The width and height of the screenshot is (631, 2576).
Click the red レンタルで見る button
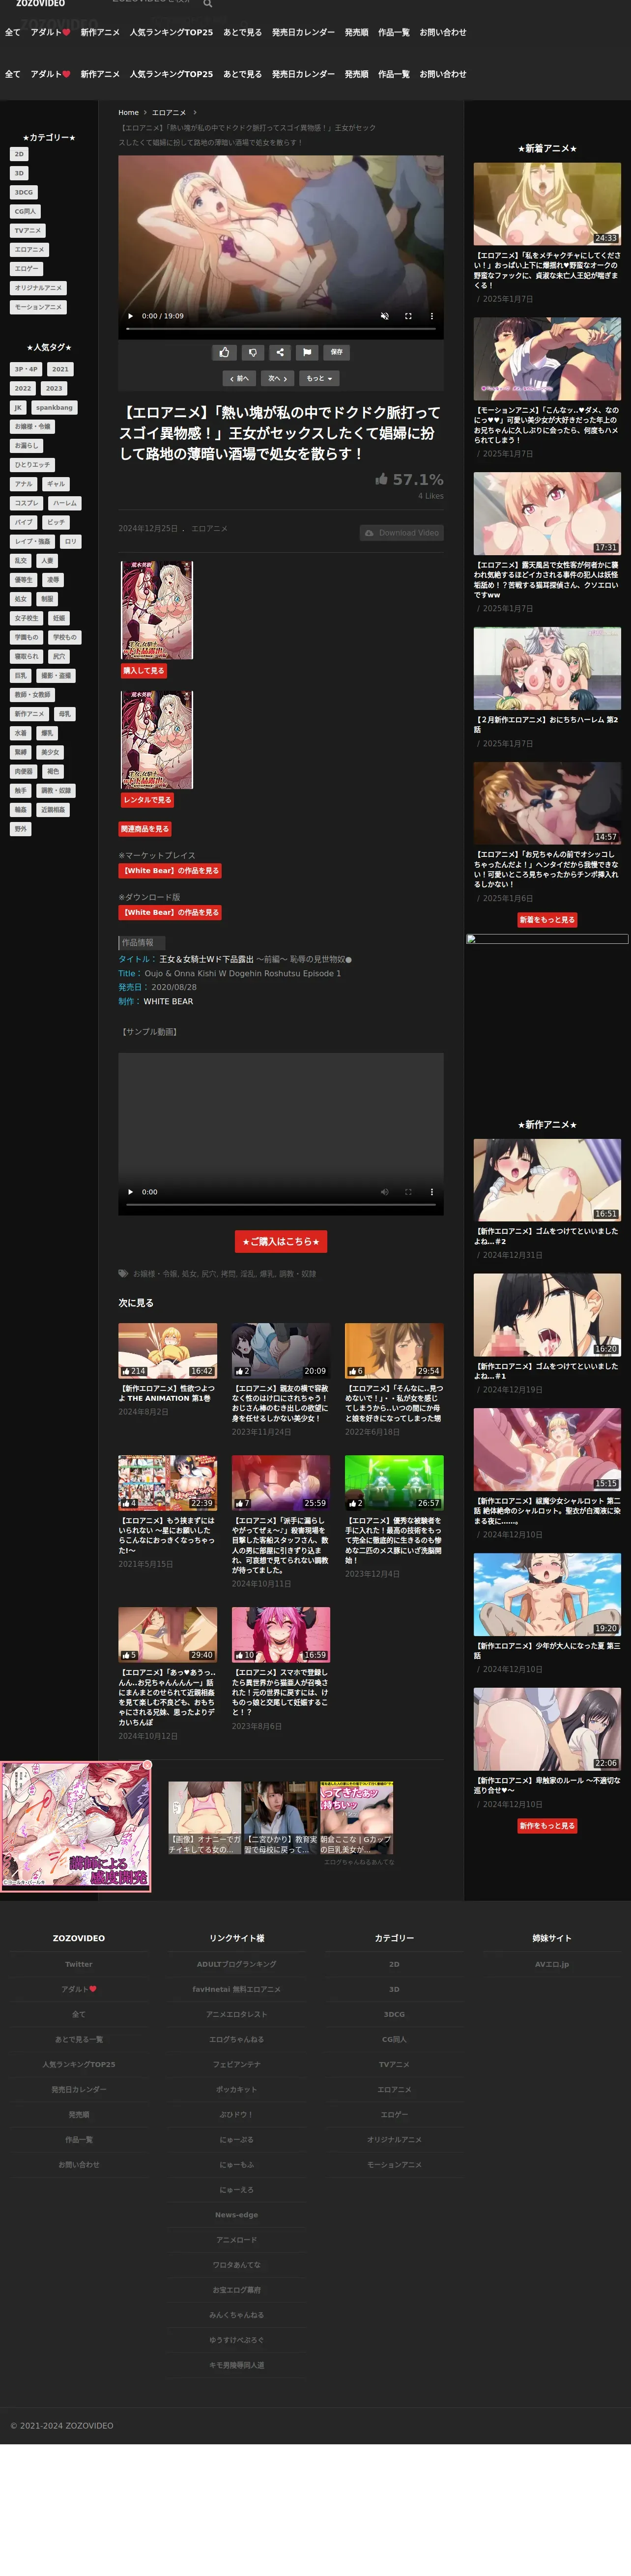147,800
